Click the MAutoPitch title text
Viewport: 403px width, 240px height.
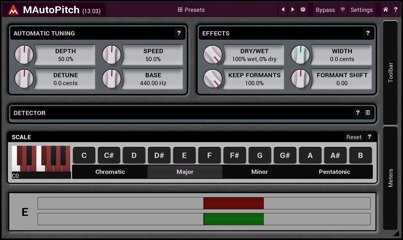point(51,10)
